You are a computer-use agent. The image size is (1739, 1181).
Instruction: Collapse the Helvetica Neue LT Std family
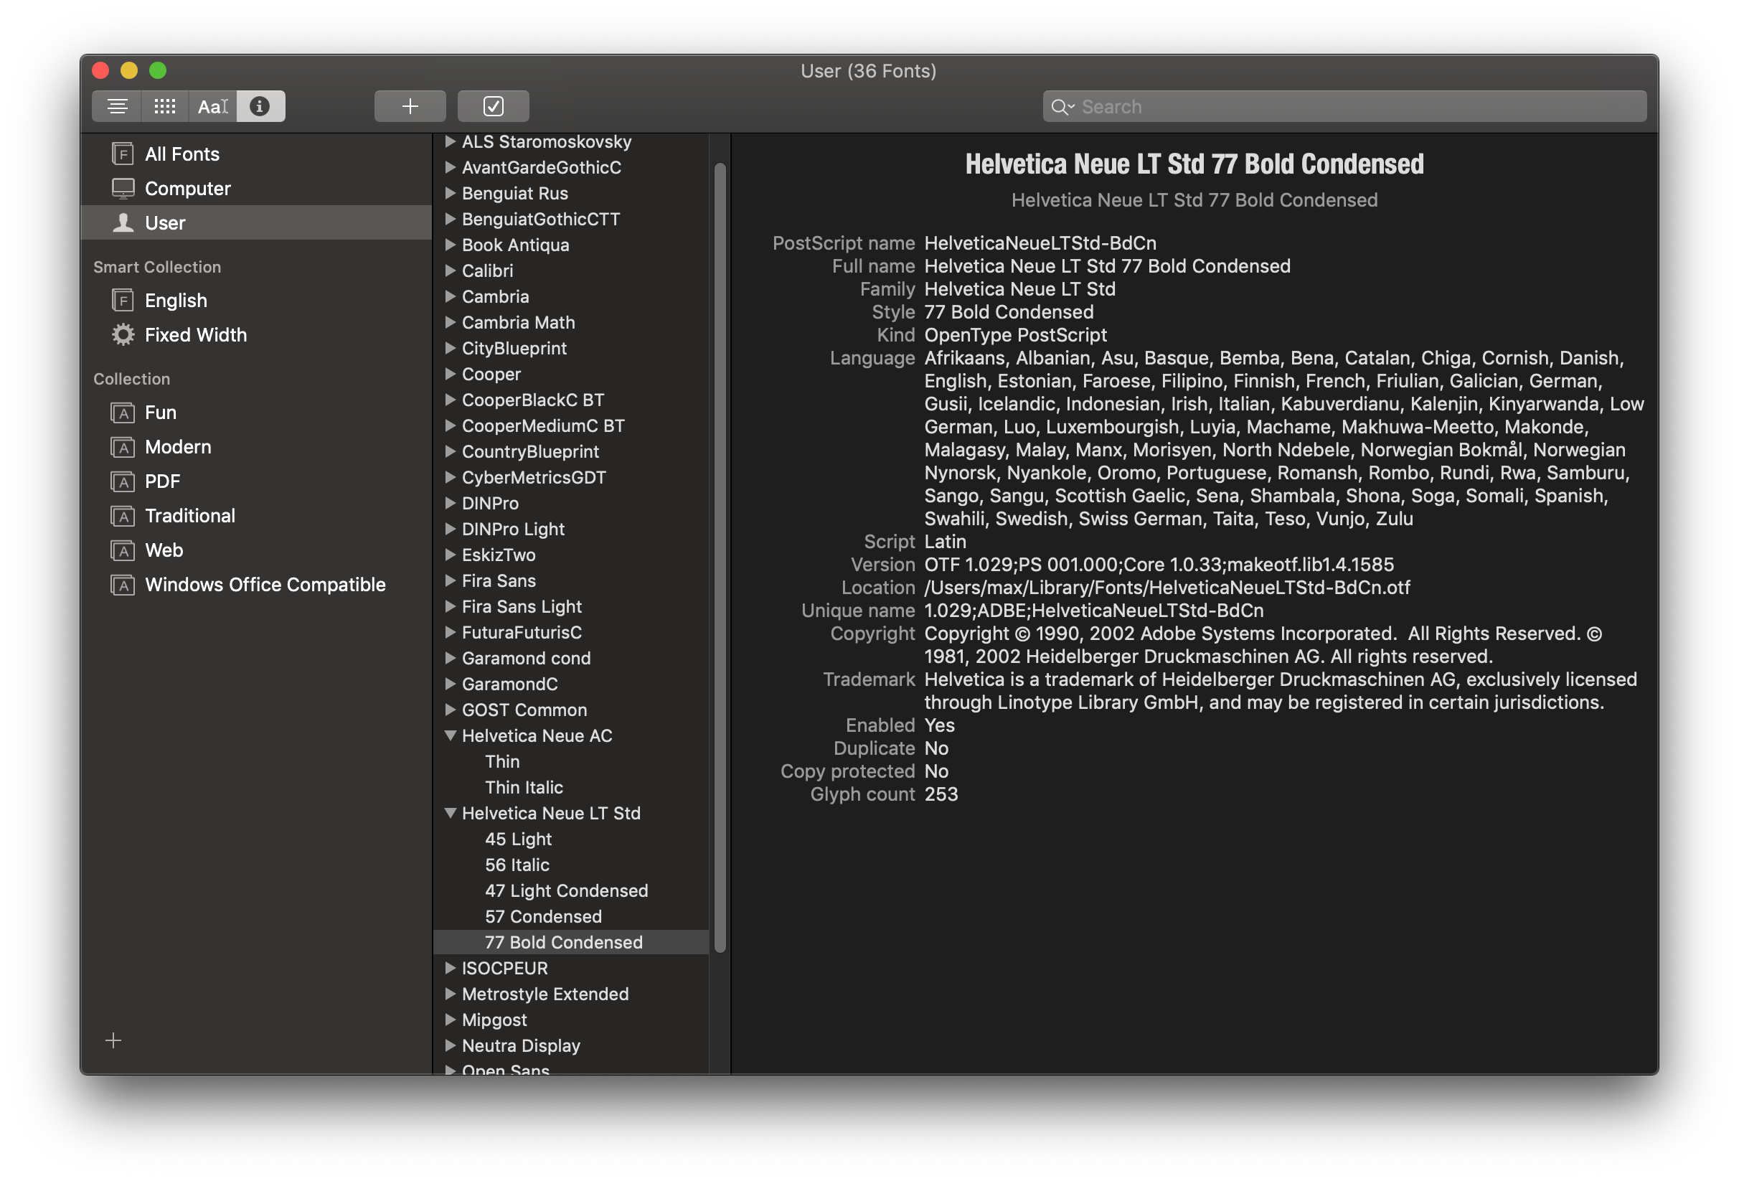(450, 813)
